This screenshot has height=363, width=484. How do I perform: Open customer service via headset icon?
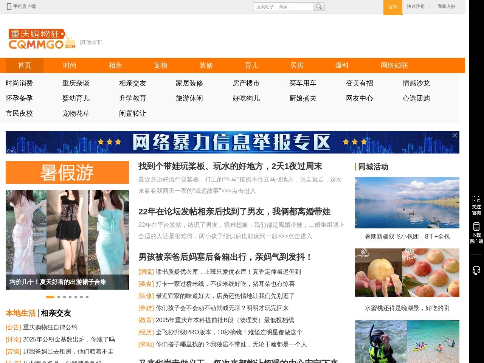pos(476,270)
